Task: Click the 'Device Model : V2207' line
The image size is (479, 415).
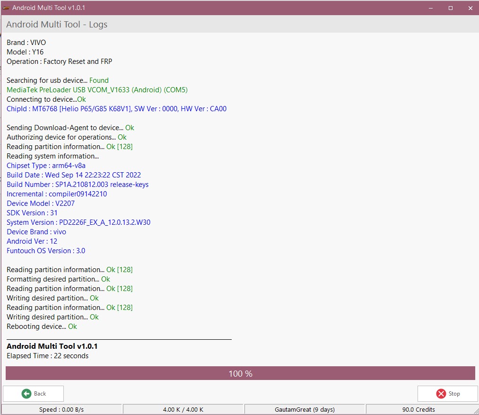Action: point(41,203)
